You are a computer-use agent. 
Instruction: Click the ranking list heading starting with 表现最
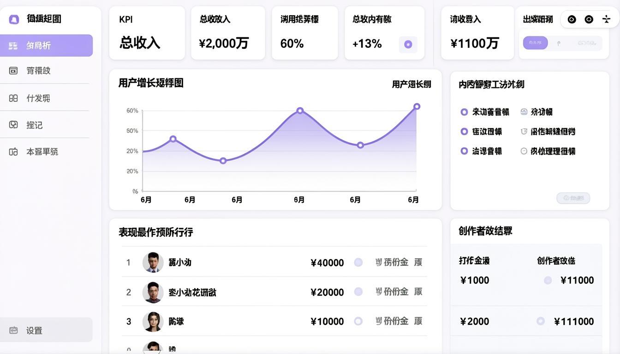(155, 232)
